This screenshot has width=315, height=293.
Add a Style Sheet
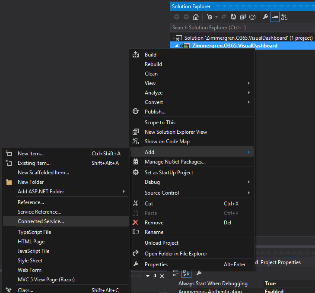pos(66,261)
